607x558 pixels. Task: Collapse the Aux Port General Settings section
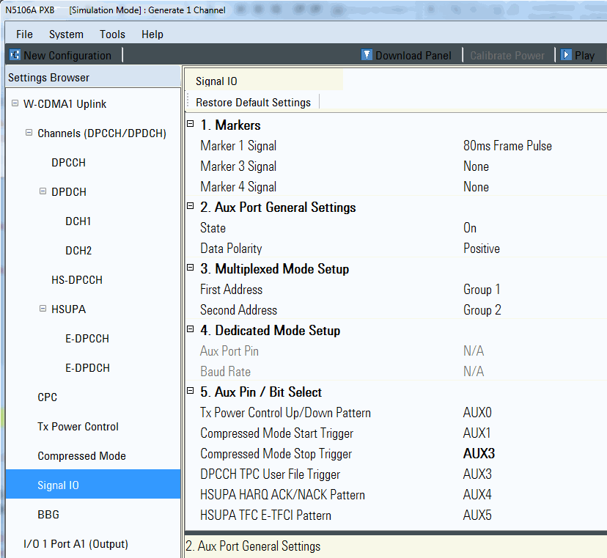tap(191, 207)
